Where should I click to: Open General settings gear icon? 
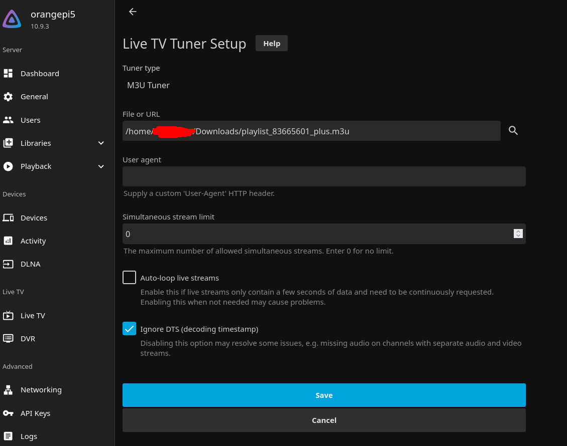click(x=8, y=97)
